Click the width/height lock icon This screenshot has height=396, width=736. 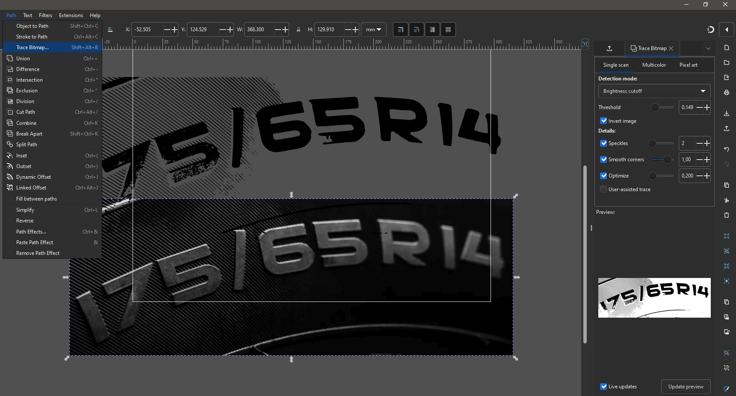299,30
